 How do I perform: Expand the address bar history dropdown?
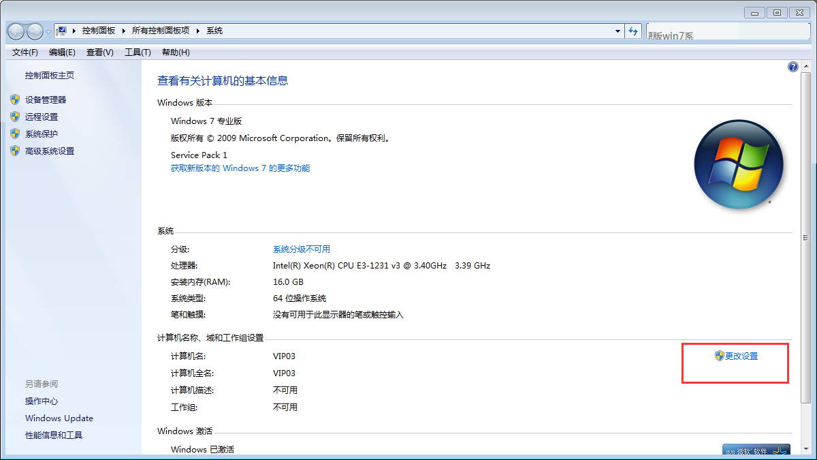tap(618, 31)
